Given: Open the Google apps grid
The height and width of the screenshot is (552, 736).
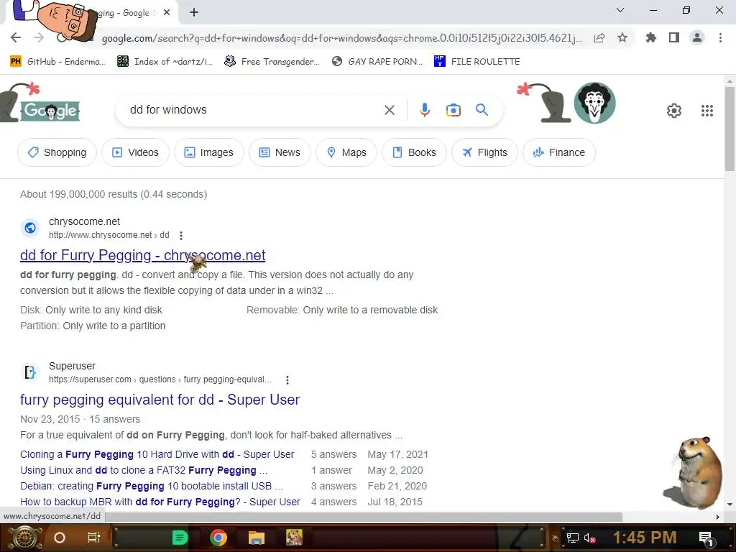Looking at the screenshot, I should (707, 110).
